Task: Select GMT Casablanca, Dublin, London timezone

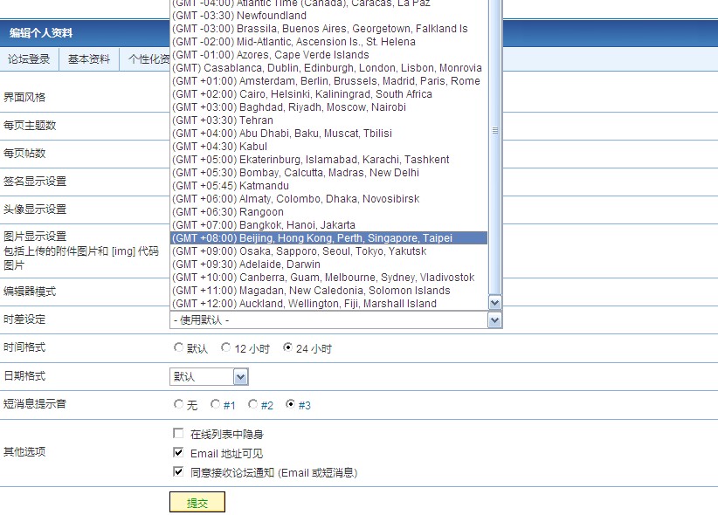Action: [328, 68]
